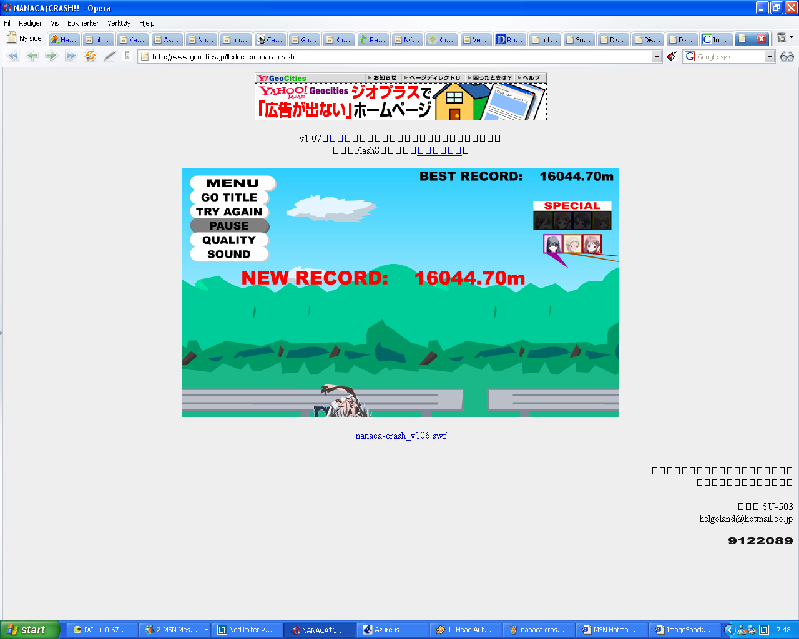
Task: Switch to the Go... tab
Action: [304, 39]
